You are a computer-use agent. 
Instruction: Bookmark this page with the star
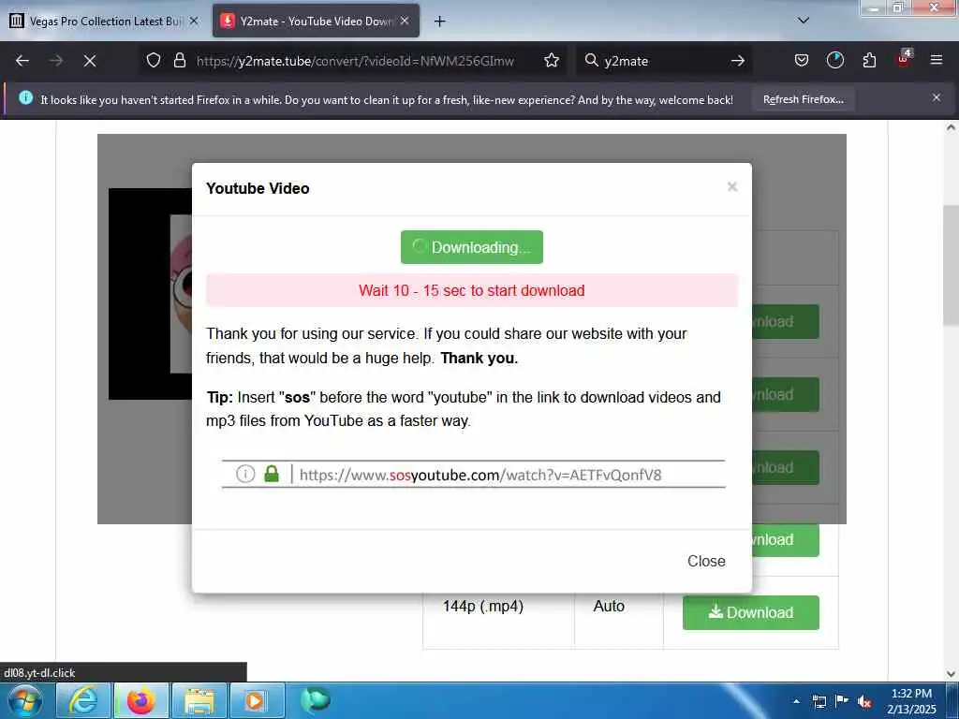(x=552, y=60)
